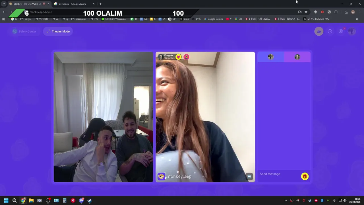Show more bookmarks chevron
Screen dimensions: 364x205
[x=357, y=19]
